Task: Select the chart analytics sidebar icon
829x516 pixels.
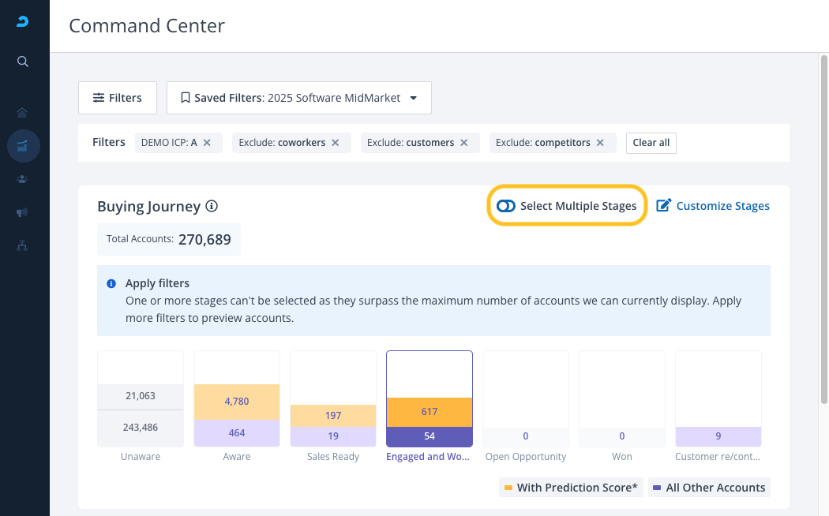Action: pyautogui.click(x=23, y=145)
